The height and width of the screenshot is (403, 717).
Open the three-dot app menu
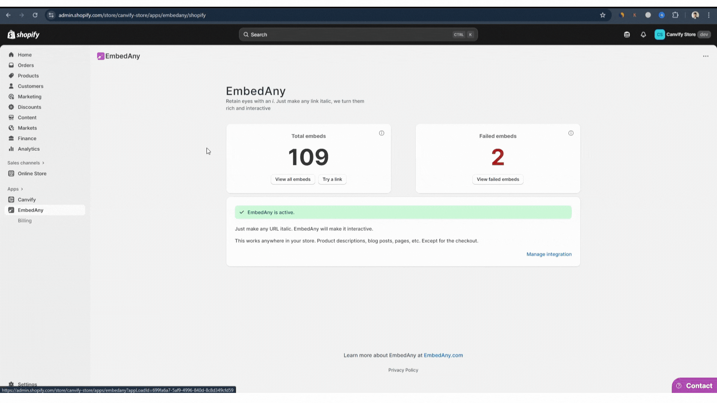(x=705, y=56)
